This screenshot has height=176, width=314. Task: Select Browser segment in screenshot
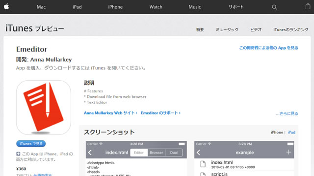coord(157,153)
